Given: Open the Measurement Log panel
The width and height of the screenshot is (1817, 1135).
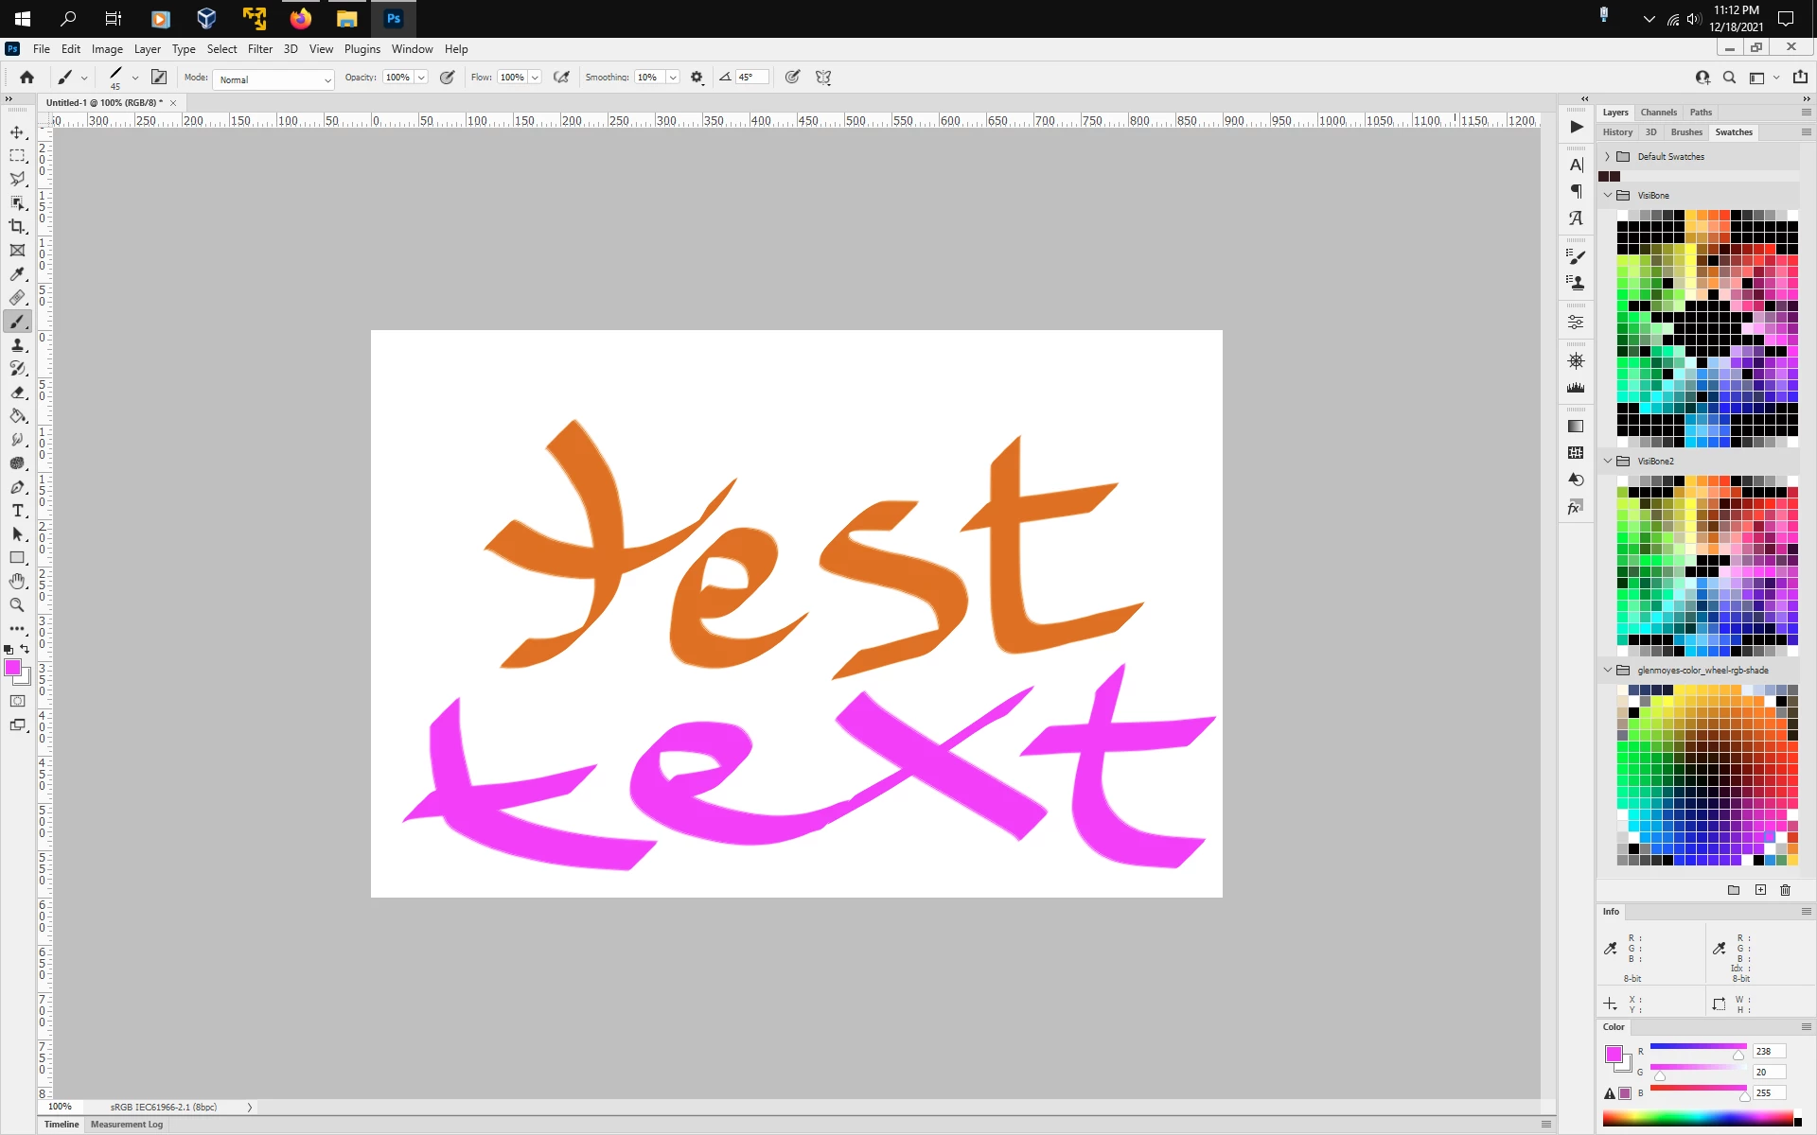Looking at the screenshot, I should click(127, 1125).
